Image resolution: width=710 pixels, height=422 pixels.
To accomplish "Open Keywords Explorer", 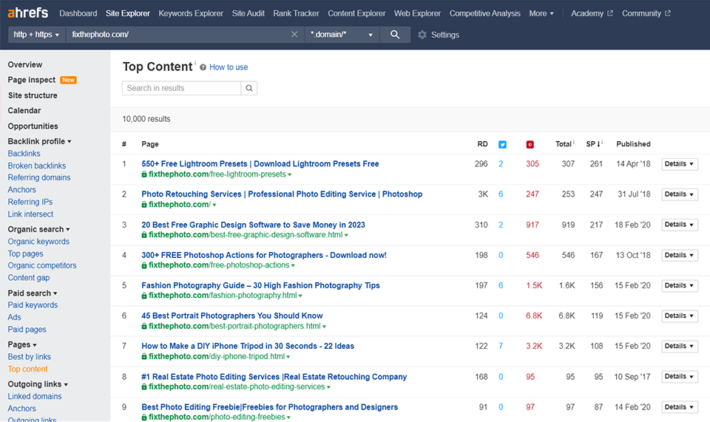I will [x=191, y=13].
